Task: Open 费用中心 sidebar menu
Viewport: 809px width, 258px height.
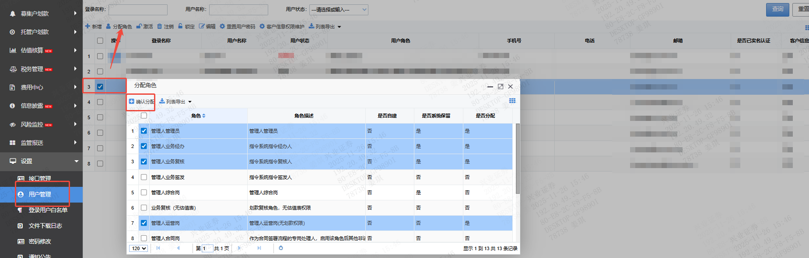Action: 41,87
